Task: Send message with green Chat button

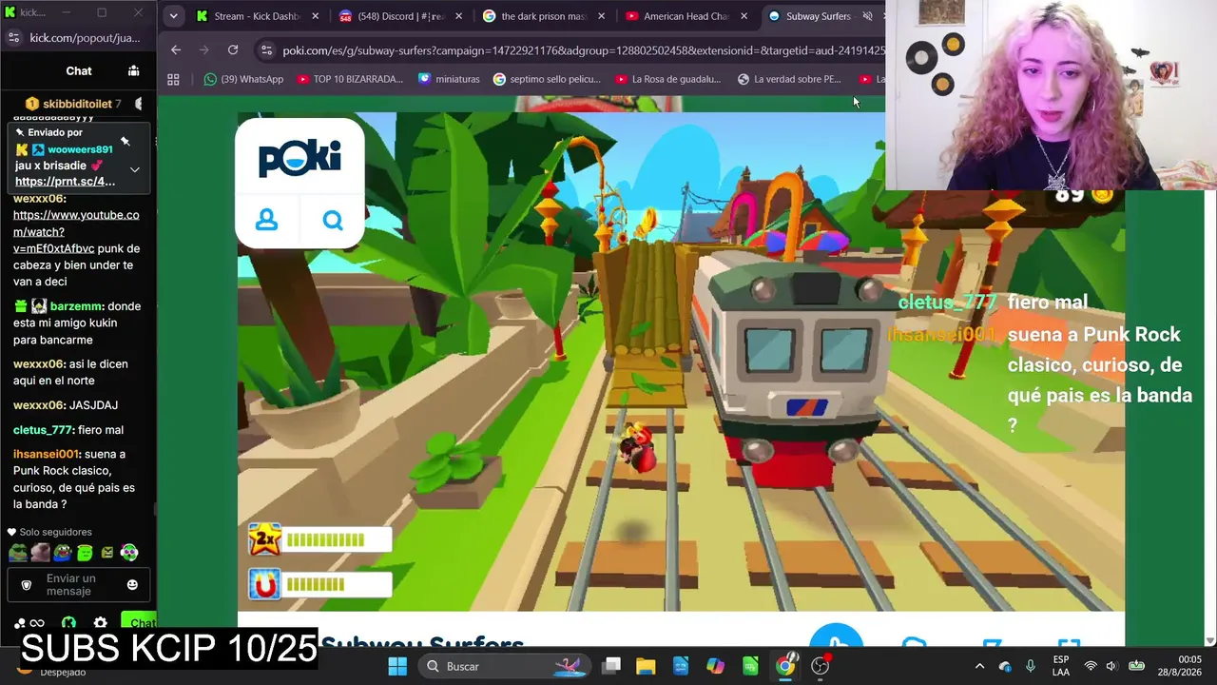Action: [x=140, y=622]
